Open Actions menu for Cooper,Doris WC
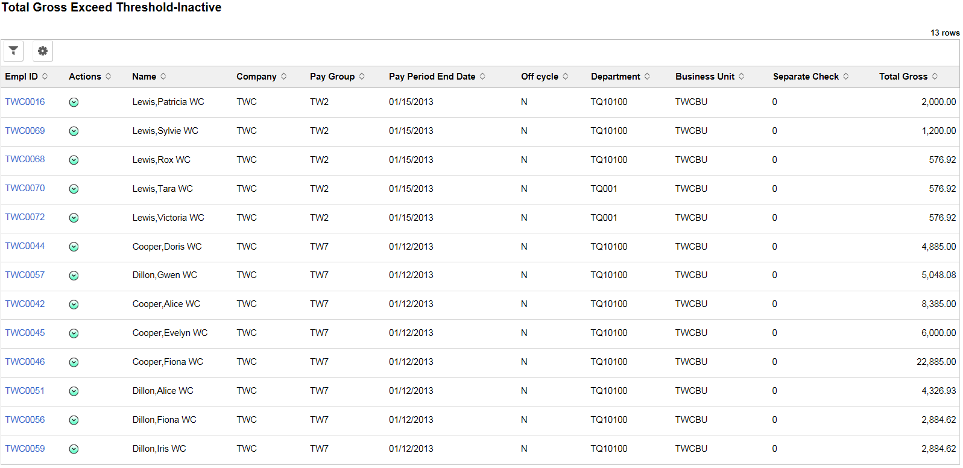 click(74, 247)
